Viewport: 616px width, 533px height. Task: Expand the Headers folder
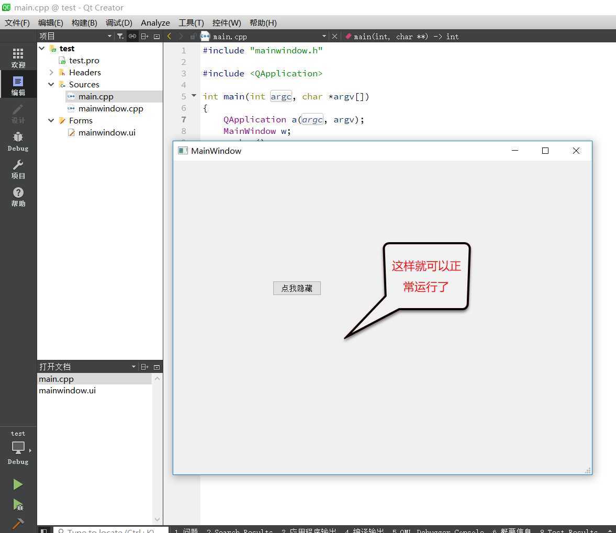(x=51, y=72)
